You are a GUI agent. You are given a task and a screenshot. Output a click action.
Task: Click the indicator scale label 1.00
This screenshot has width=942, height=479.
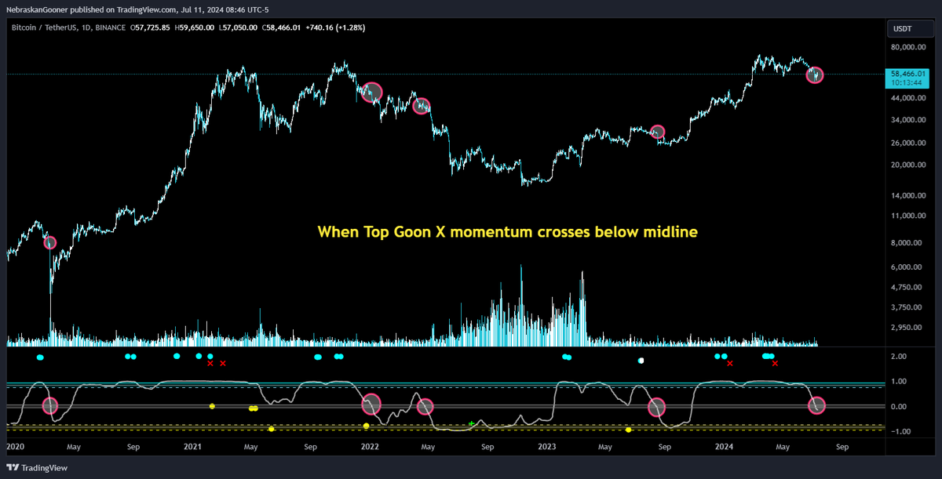900,382
